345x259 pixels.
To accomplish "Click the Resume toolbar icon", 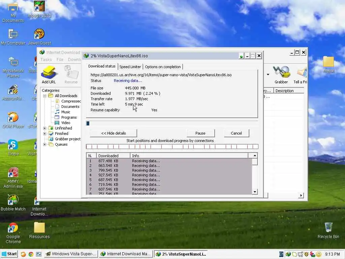I will click(x=71, y=75).
